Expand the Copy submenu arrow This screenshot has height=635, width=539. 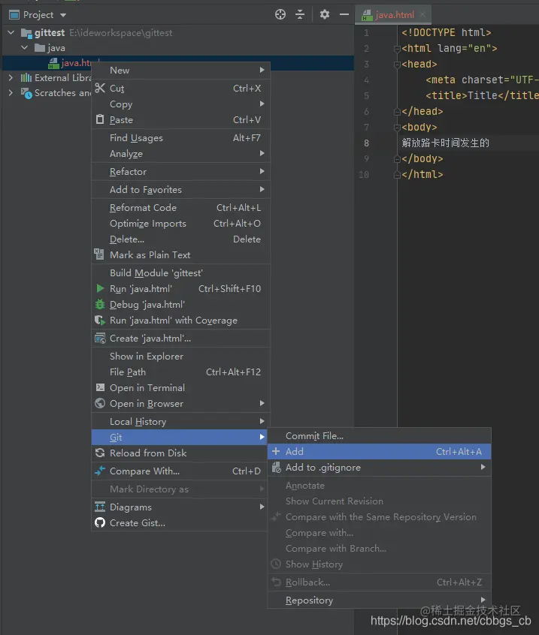click(x=262, y=104)
